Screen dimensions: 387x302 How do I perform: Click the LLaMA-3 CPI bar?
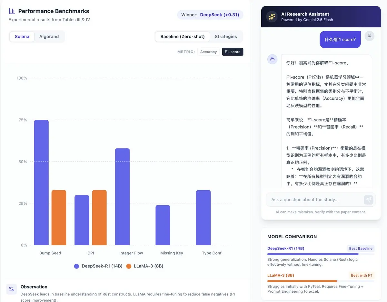[x=99, y=218]
